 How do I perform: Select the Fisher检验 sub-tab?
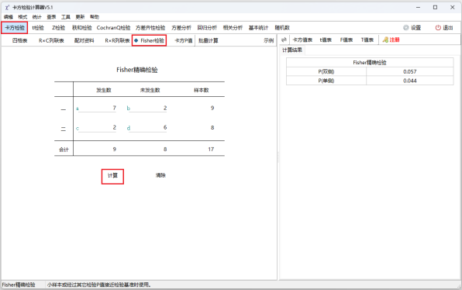tap(150, 40)
